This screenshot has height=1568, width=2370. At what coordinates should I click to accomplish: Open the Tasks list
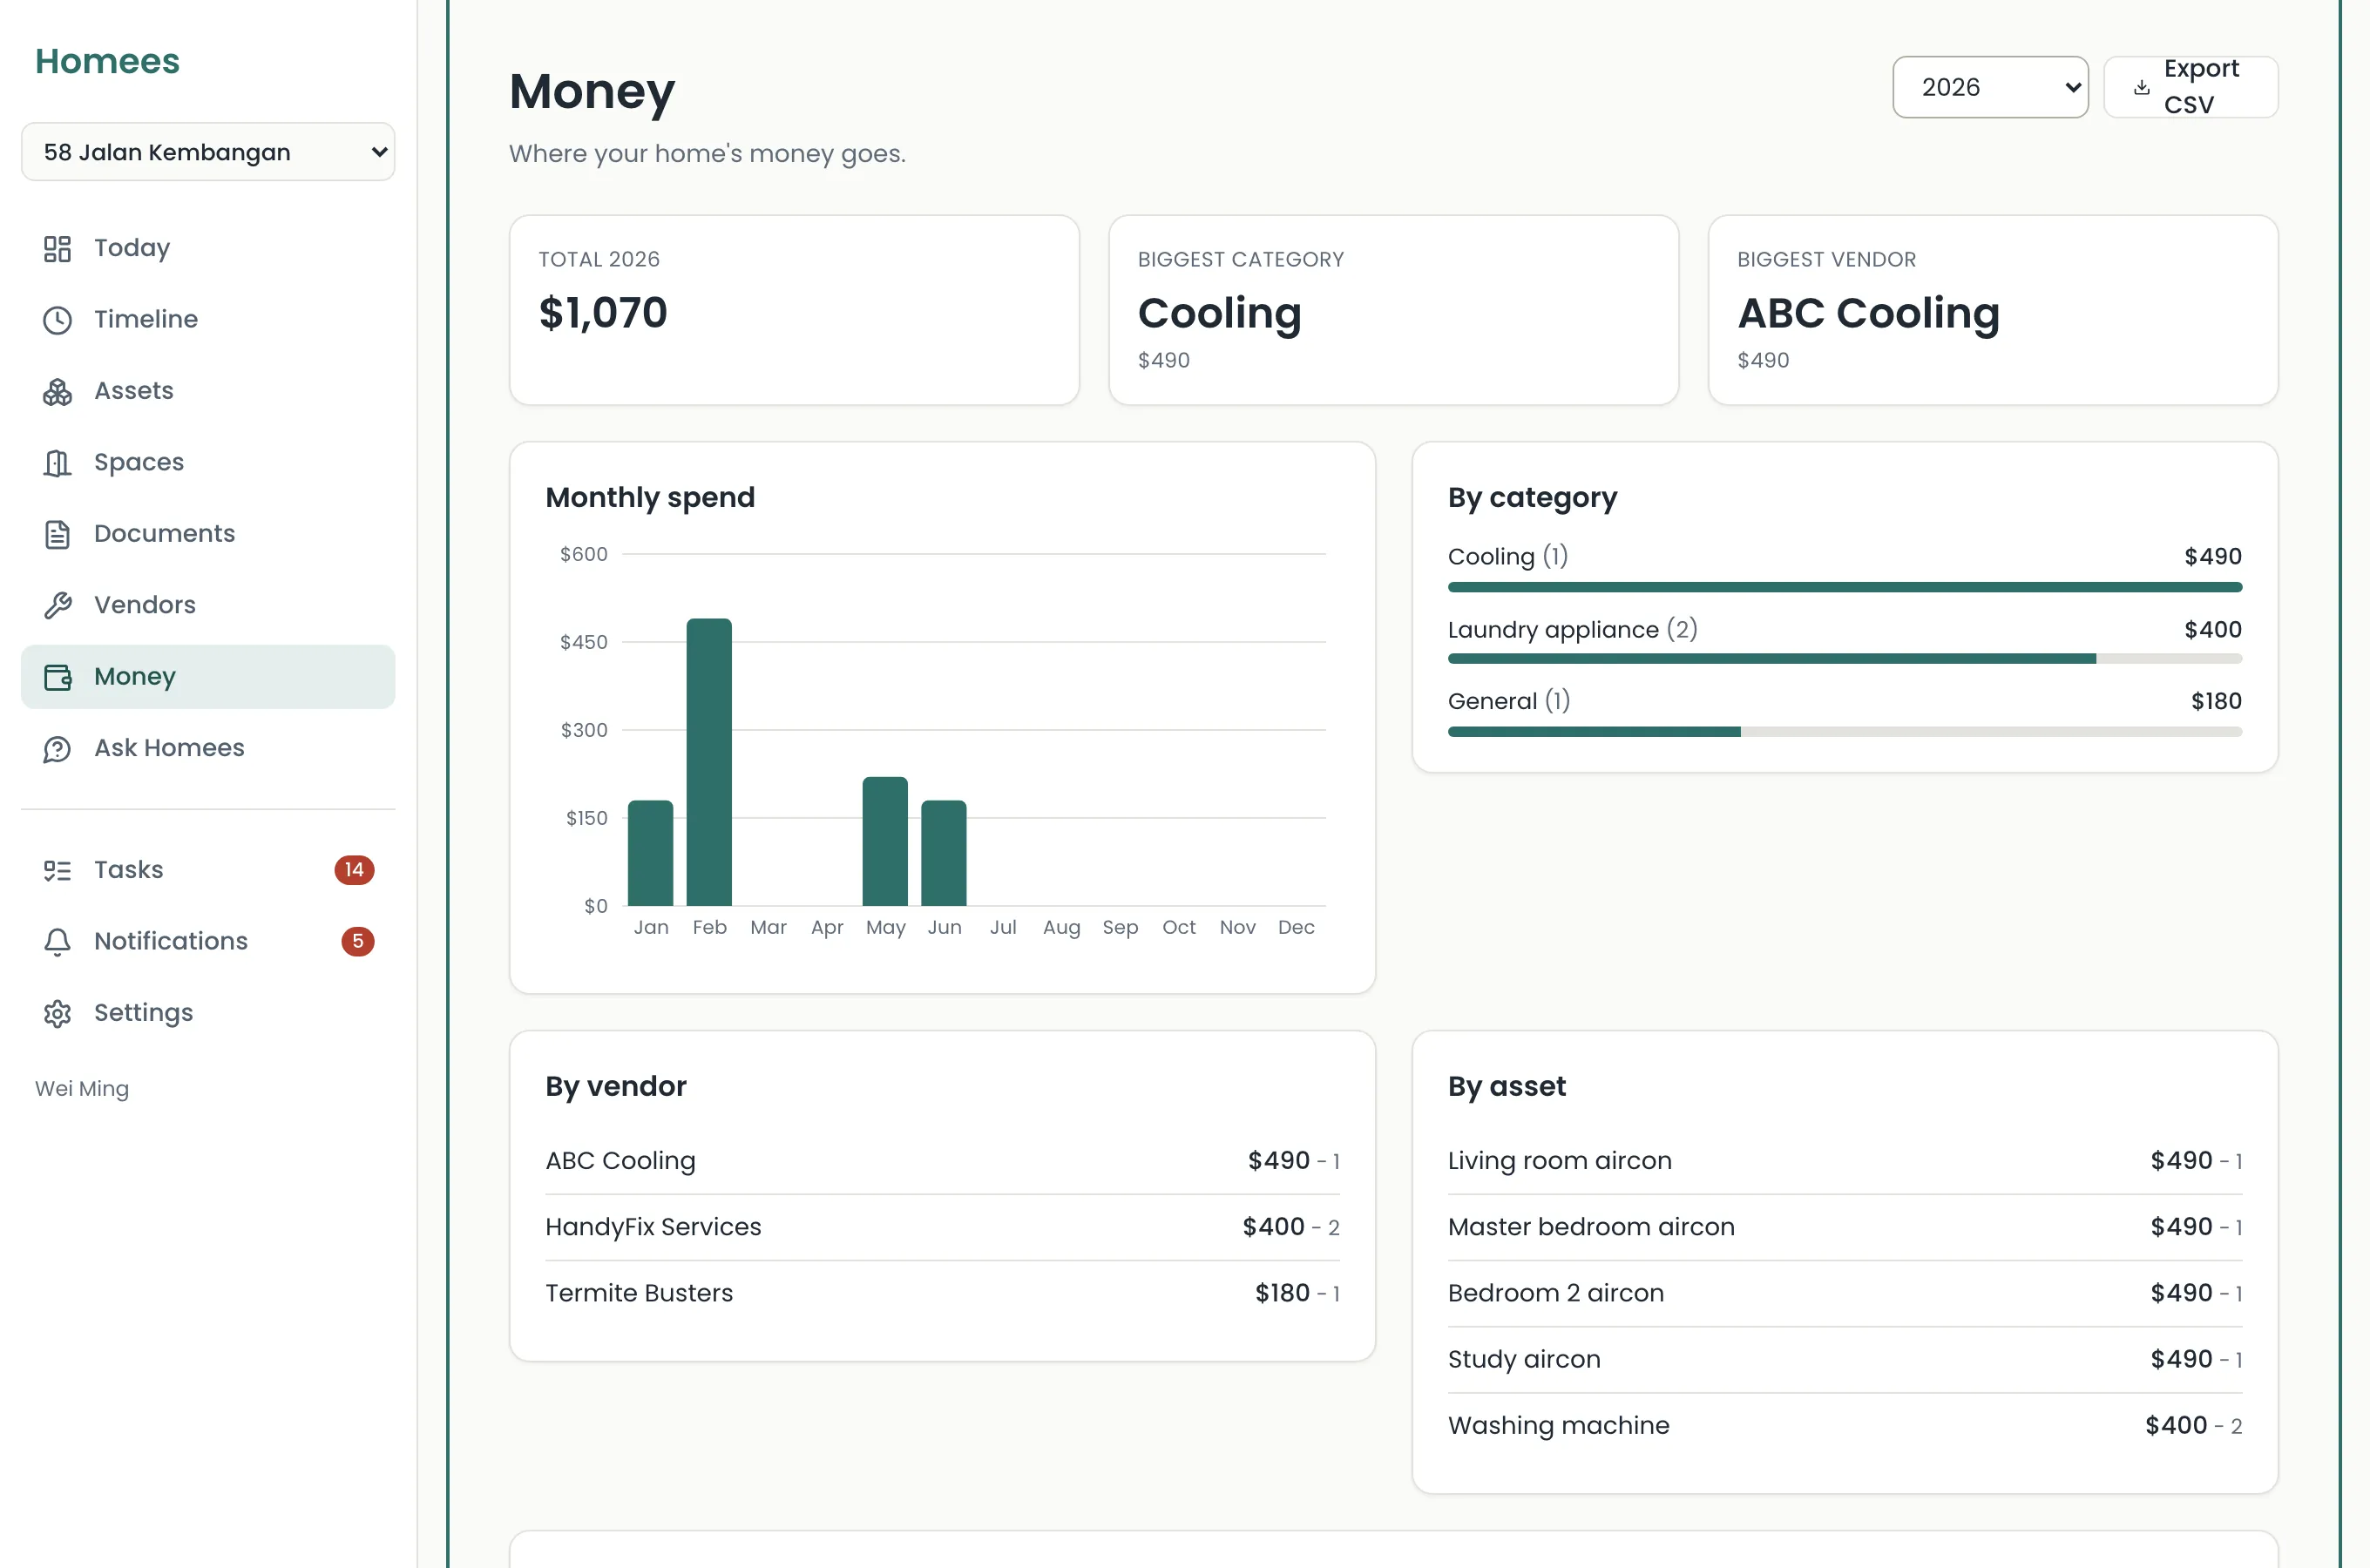208,870
